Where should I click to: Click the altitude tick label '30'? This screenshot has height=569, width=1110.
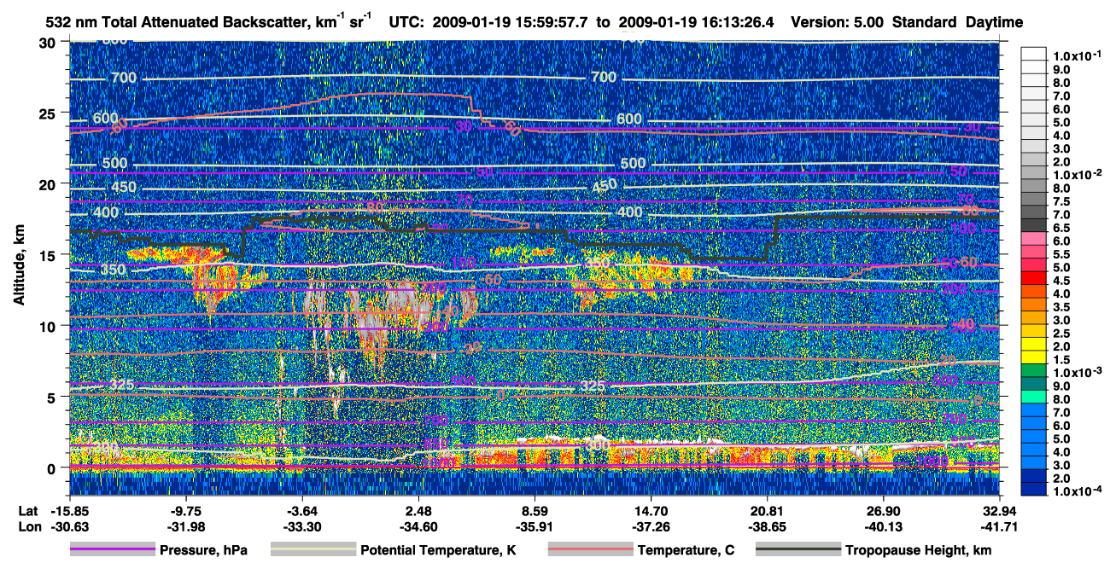pos(50,43)
